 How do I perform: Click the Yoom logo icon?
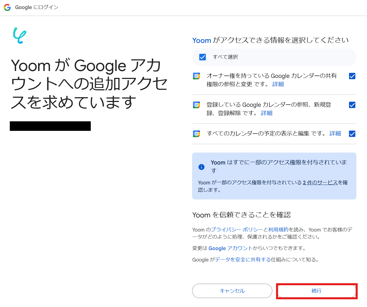point(20,35)
